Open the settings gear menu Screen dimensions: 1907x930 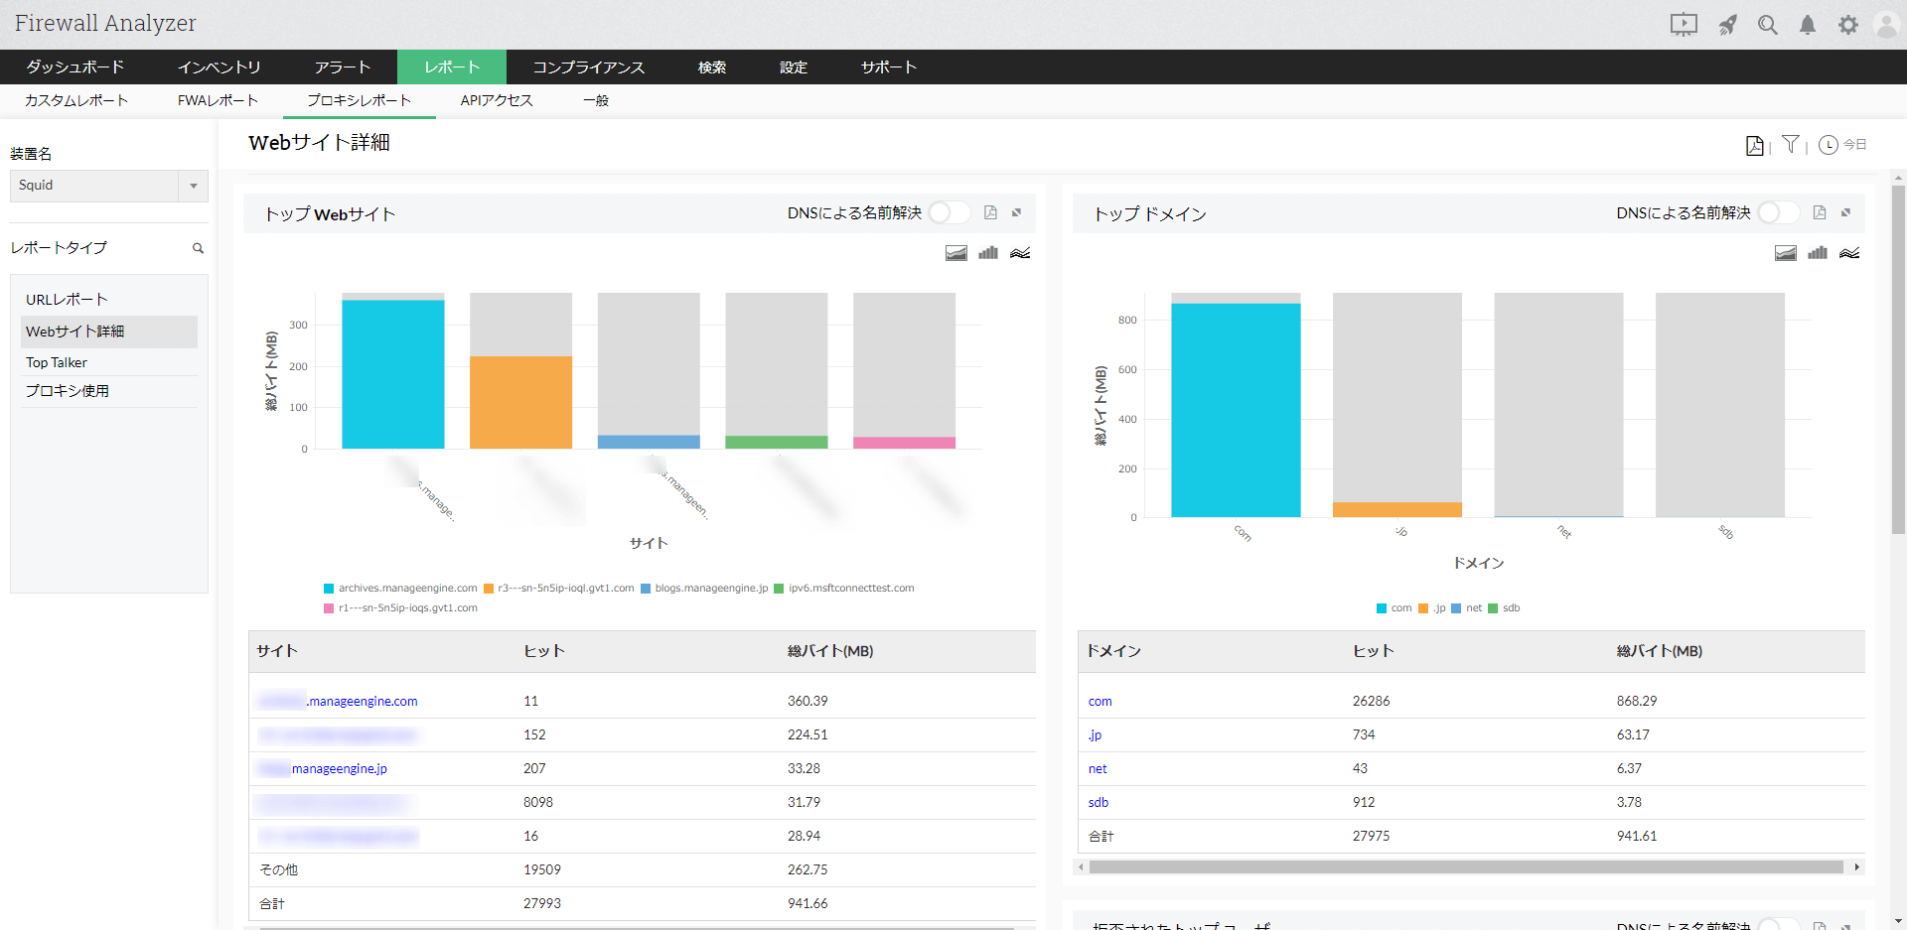coord(1847,25)
